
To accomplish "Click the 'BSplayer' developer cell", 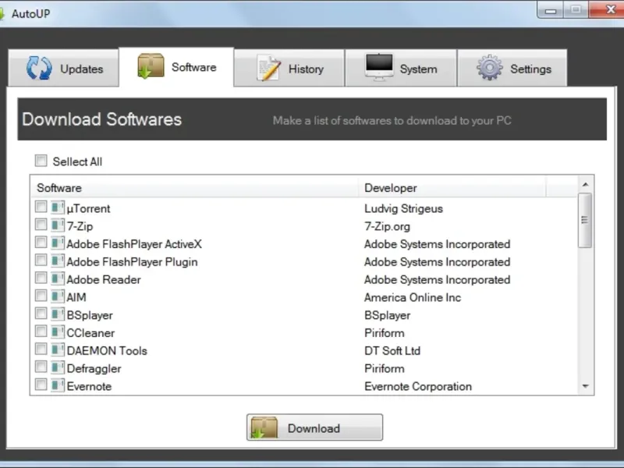I will point(387,315).
